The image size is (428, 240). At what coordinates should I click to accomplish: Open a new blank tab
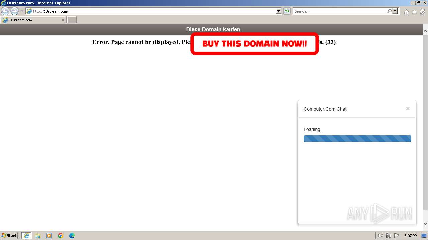pos(72,20)
